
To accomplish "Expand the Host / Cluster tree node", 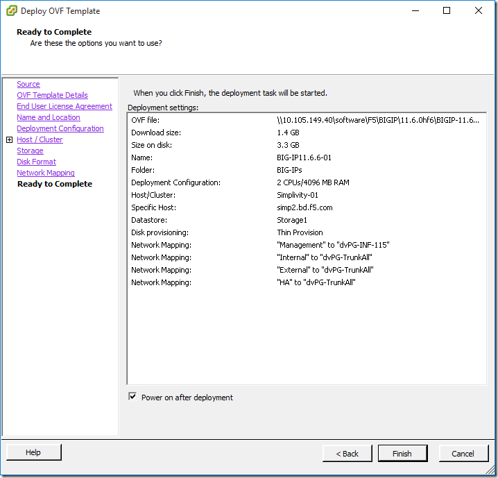I will [x=9, y=140].
